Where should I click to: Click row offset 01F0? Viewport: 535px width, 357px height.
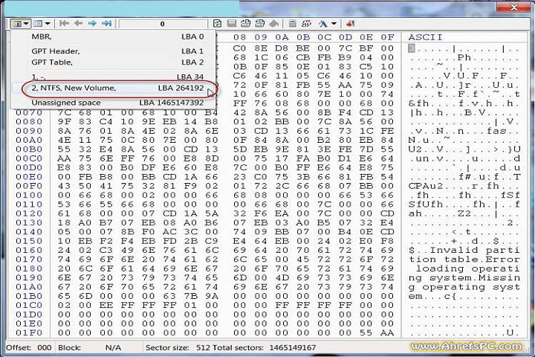[x=29, y=332]
